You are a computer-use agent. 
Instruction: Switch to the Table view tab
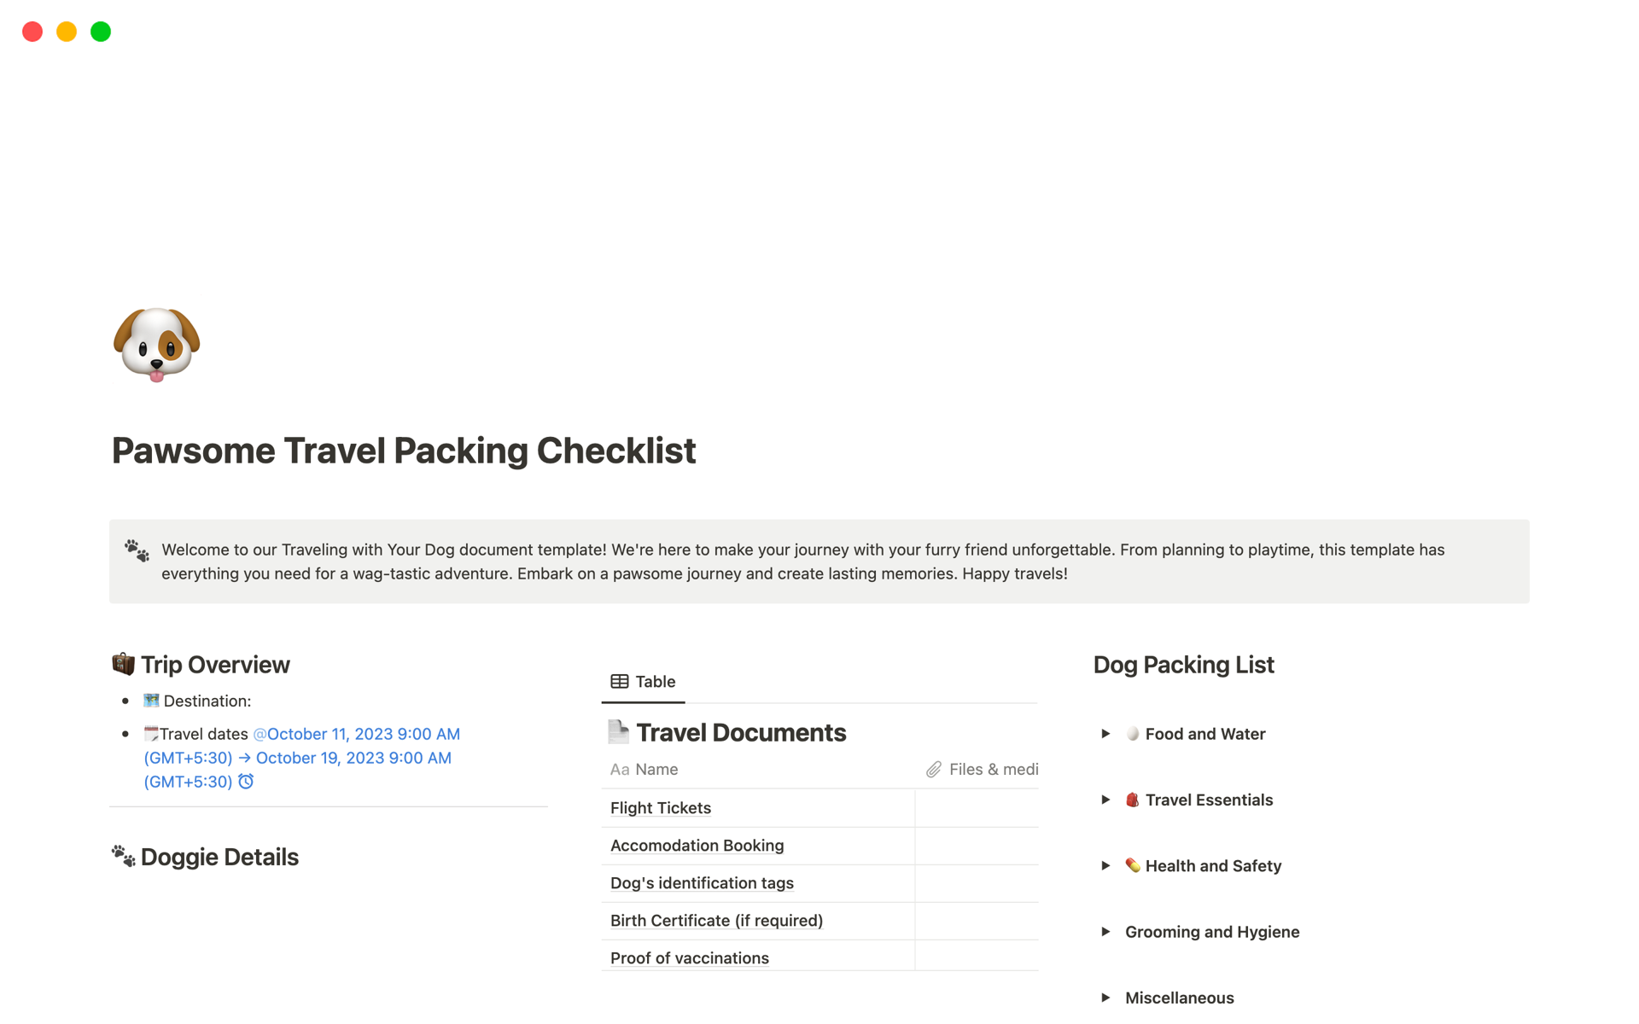pyautogui.click(x=644, y=682)
